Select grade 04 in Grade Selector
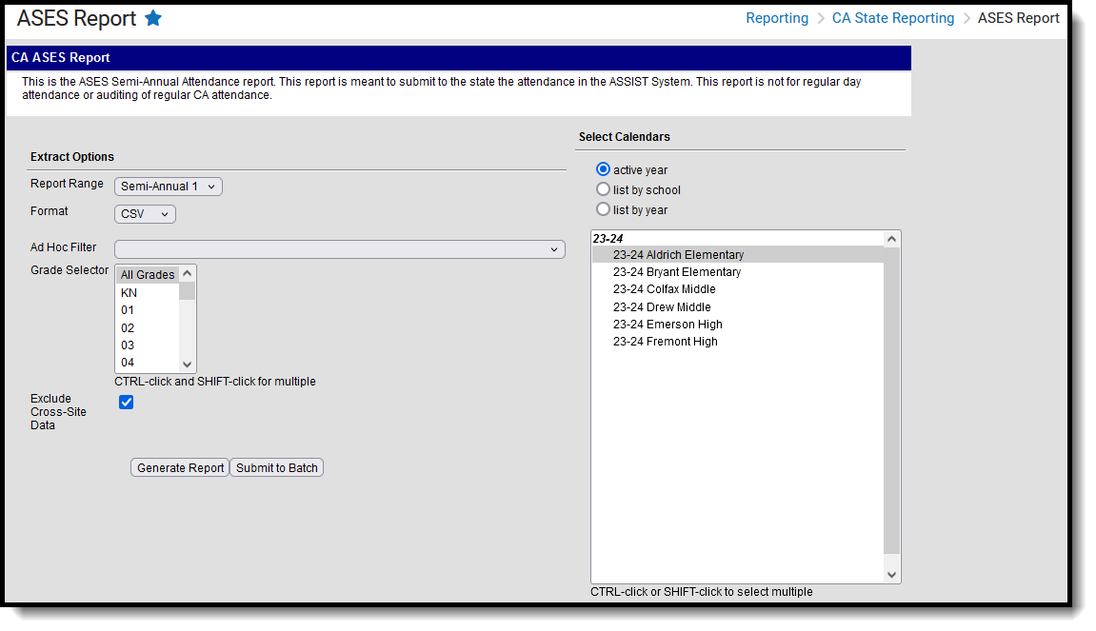The height and width of the screenshot is (631, 1096). (x=148, y=363)
